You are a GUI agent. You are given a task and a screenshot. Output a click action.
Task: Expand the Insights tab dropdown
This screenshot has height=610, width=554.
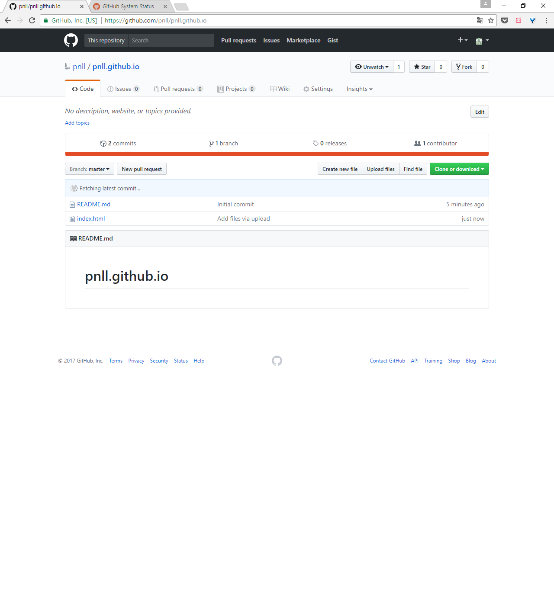click(359, 89)
